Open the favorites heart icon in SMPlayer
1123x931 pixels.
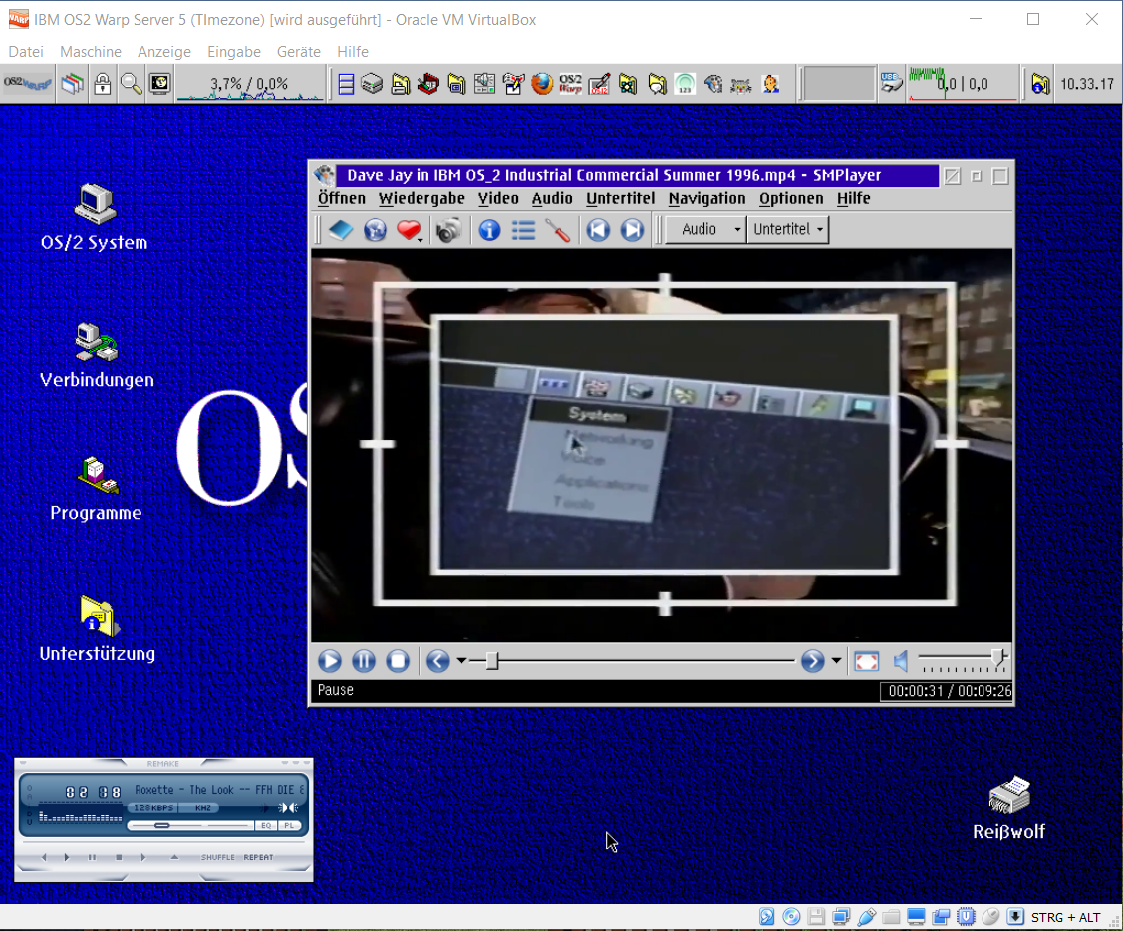[x=408, y=230]
